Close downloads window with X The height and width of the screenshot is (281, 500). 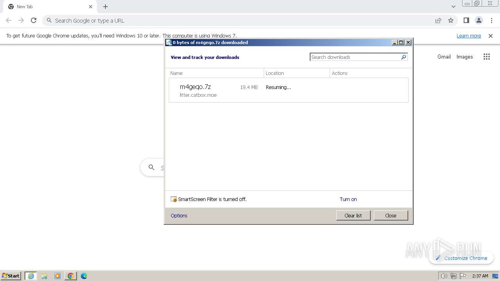[x=408, y=43]
